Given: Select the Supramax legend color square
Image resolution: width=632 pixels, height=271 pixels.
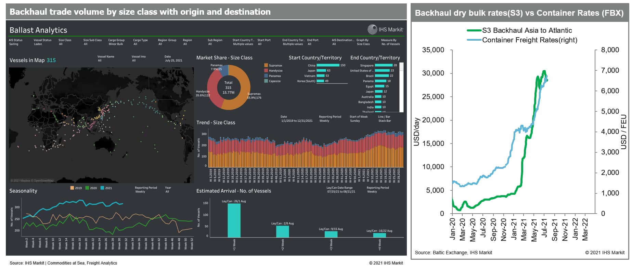Looking at the screenshot, I should point(266,65).
